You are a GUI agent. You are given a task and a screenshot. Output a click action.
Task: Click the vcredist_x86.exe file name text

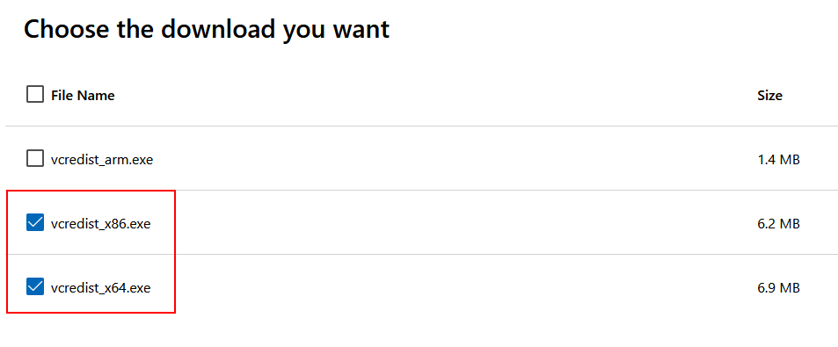101,223
